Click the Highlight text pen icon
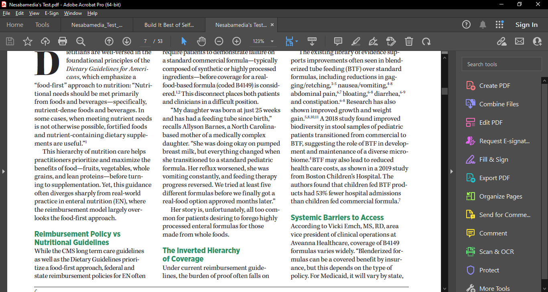This screenshot has width=548, height=292. tap(355, 41)
